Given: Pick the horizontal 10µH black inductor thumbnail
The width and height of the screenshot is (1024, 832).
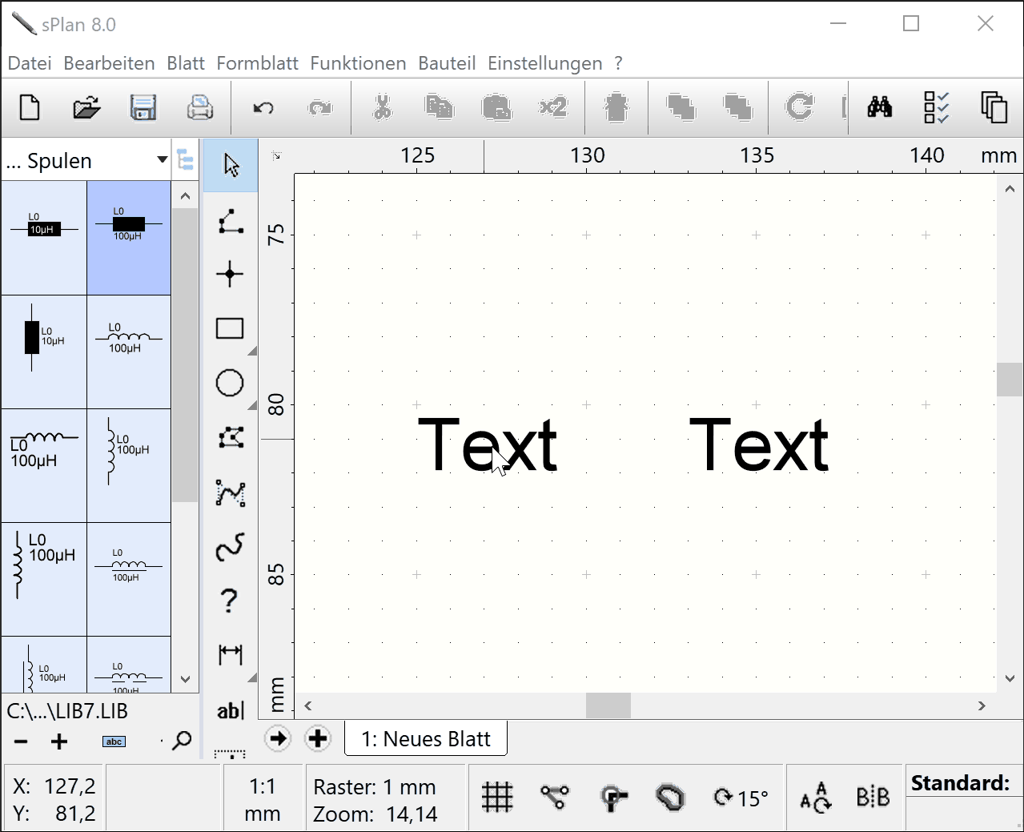Looking at the screenshot, I should coord(44,238).
